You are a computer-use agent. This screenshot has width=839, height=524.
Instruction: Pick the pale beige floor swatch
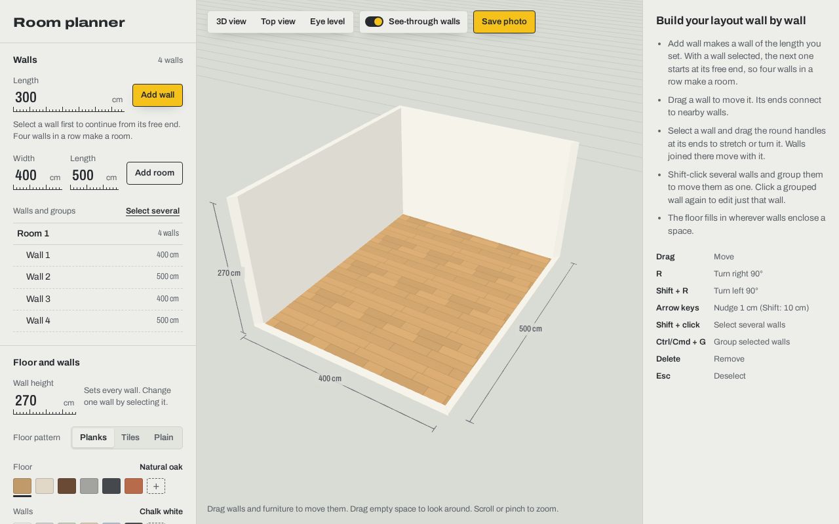45,486
